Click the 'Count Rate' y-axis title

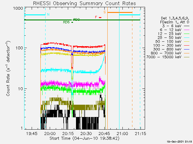tap(8, 69)
